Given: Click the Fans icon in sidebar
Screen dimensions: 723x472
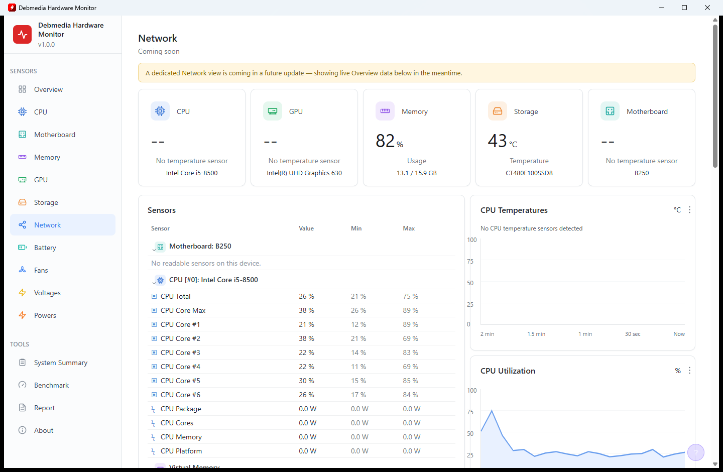Looking at the screenshot, I should click(22, 270).
